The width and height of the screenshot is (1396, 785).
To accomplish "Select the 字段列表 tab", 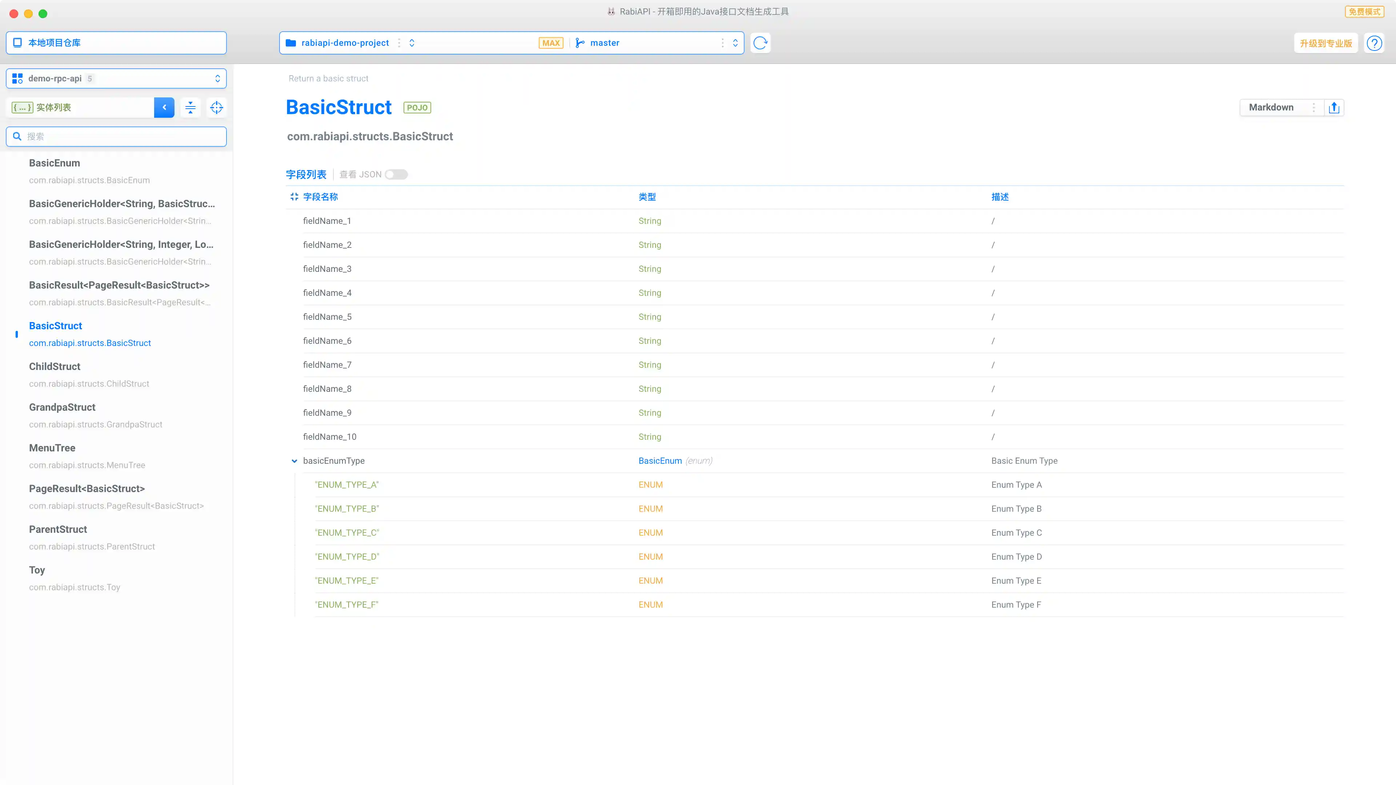I will pos(306,174).
